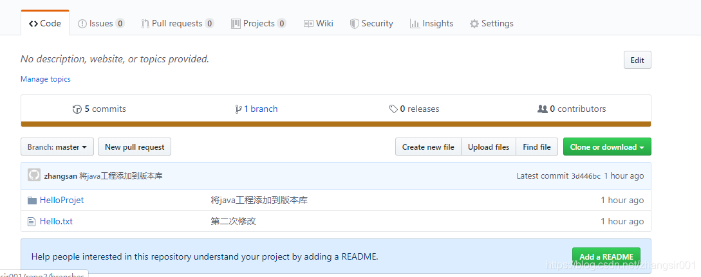This screenshot has height=277, width=701.
Task: Click the Pull requests count badge
Action: tap(209, 24)
